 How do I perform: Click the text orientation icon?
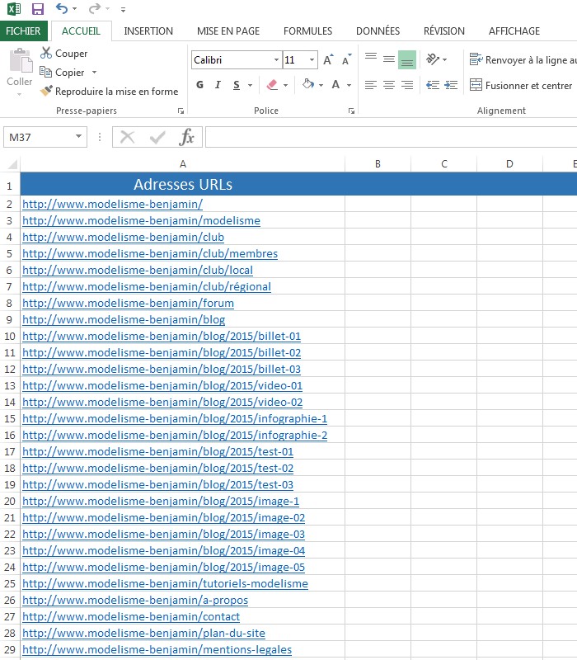(x=434, y=59)
